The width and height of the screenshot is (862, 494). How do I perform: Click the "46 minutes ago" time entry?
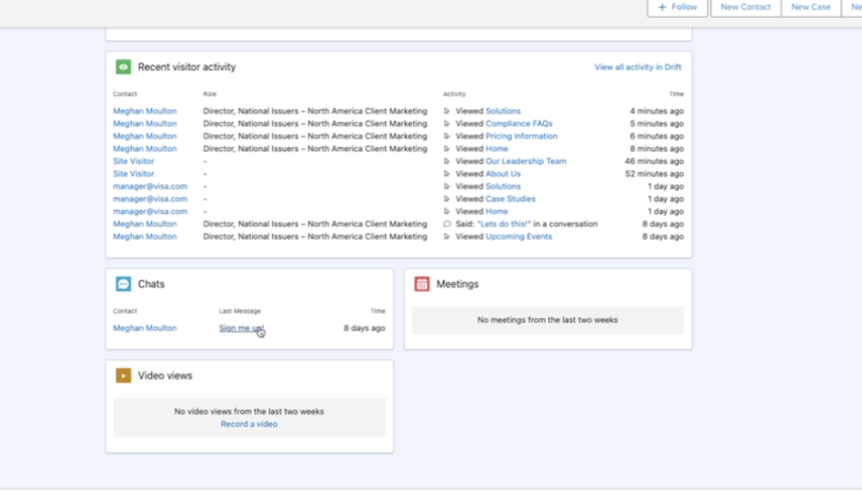click(654, 161)
